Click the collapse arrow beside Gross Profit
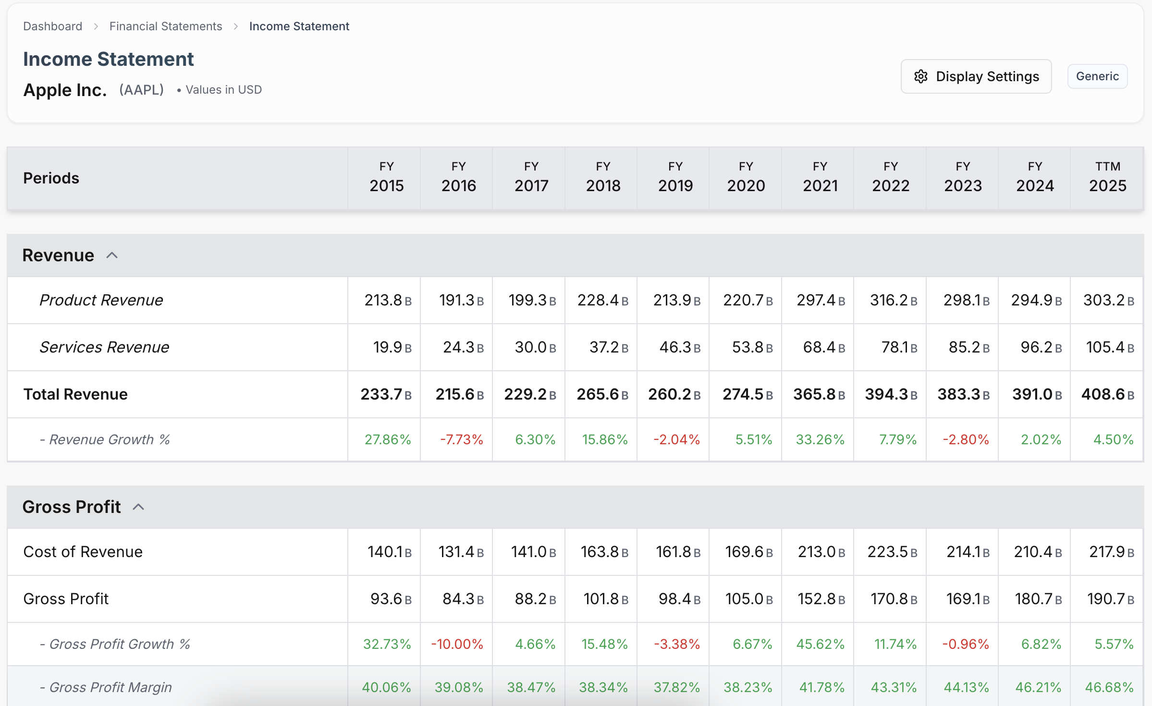1152x706 pixels. point(138,507)
